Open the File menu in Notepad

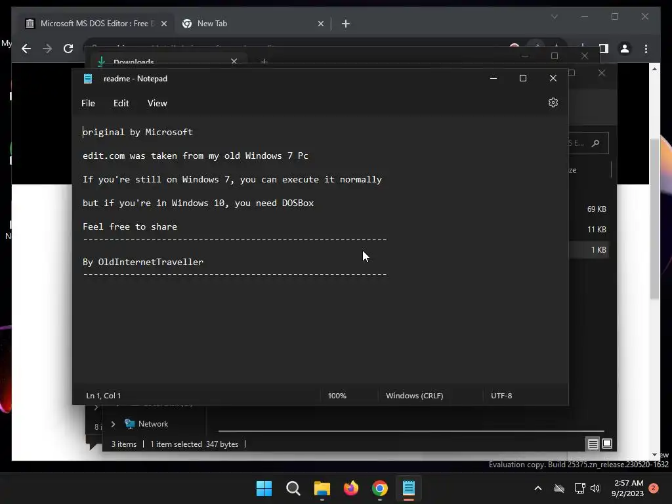89,103
